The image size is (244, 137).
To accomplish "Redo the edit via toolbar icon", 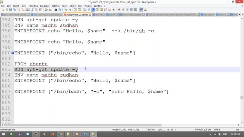I will coord(50,10).
